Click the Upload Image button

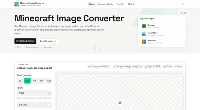[25, 41]
